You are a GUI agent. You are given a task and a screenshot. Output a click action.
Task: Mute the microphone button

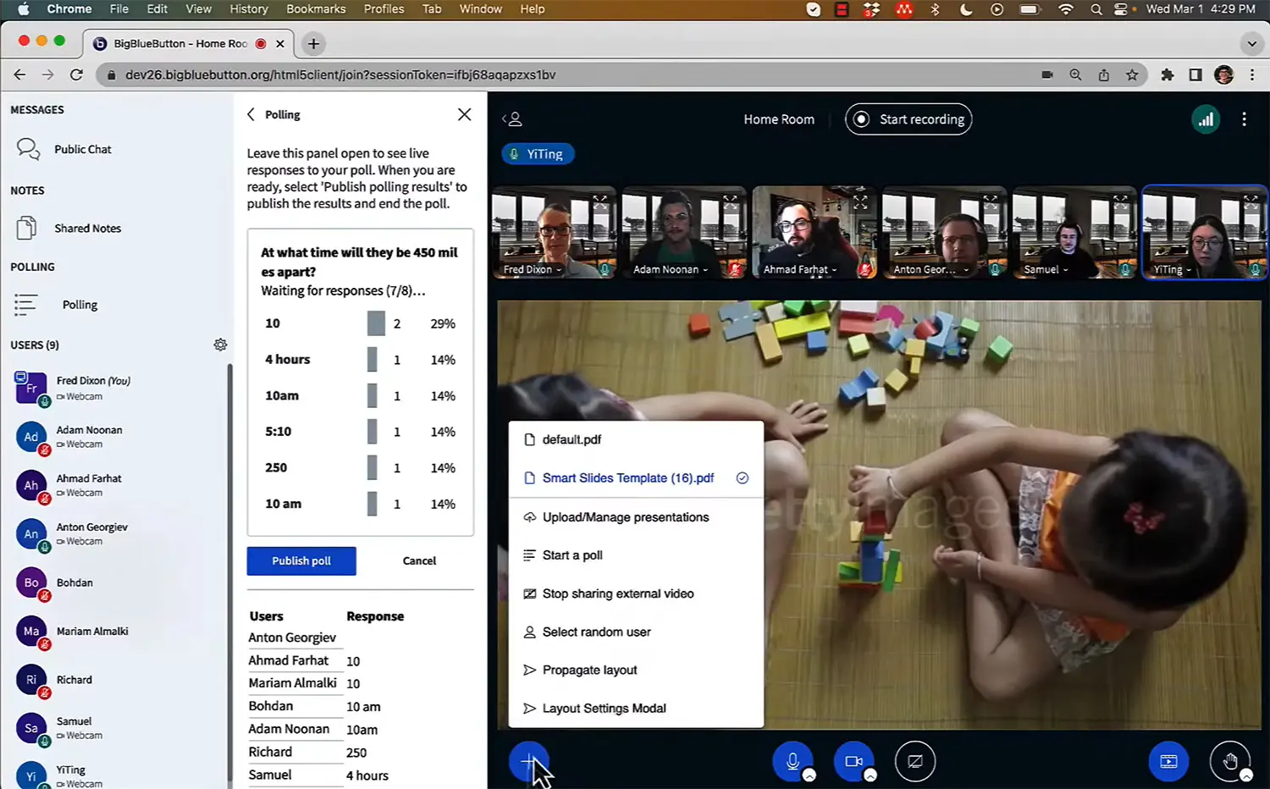pyautogui.click(x=792, y=761)
